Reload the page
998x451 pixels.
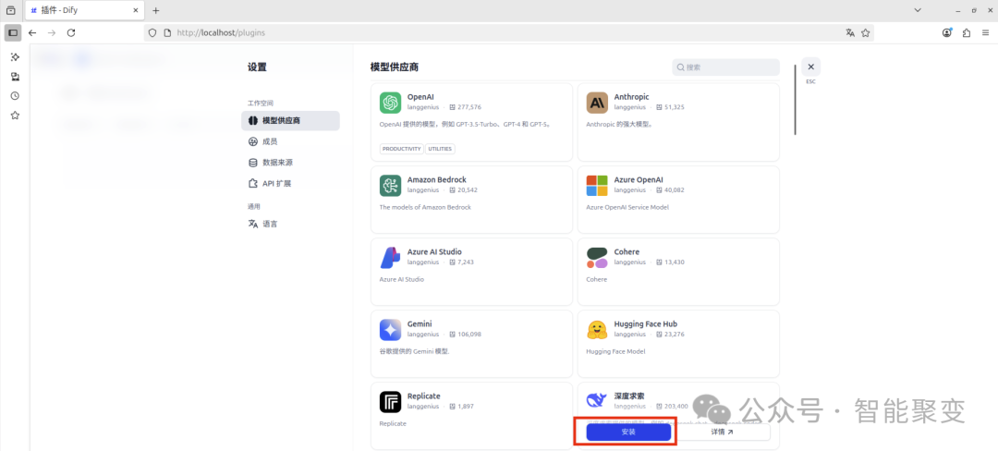[70, 33]
